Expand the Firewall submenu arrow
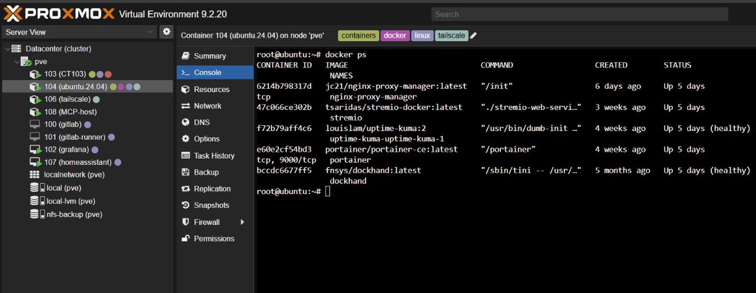 pos(243,222)
